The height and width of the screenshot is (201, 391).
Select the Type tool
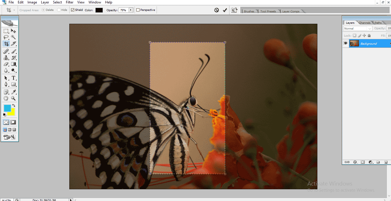[x=13, y=78]
